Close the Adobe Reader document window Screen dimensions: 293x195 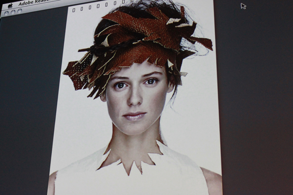(6, 13)
